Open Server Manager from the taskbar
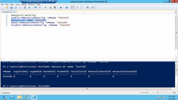Viewport: 178px width, 100px height. coord(5,97)
